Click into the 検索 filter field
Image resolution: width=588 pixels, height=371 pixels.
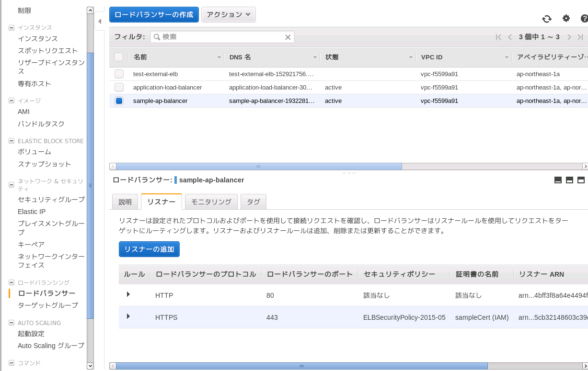tap(221, 37)
